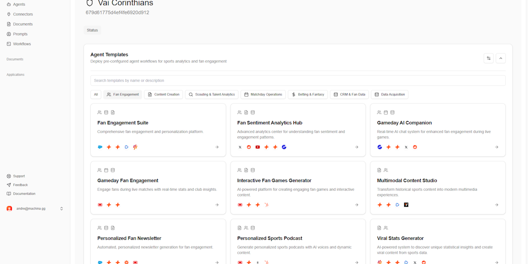Open Gameday Fan Engagement arrow
528x264 pixels.
tap(217, 205)
